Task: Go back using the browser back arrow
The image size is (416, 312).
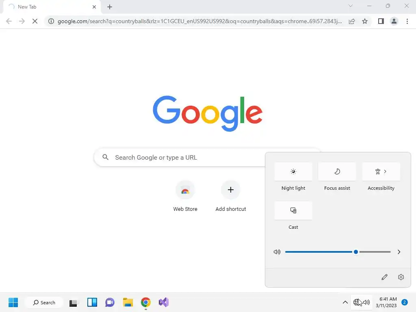Action: [9, 21]
